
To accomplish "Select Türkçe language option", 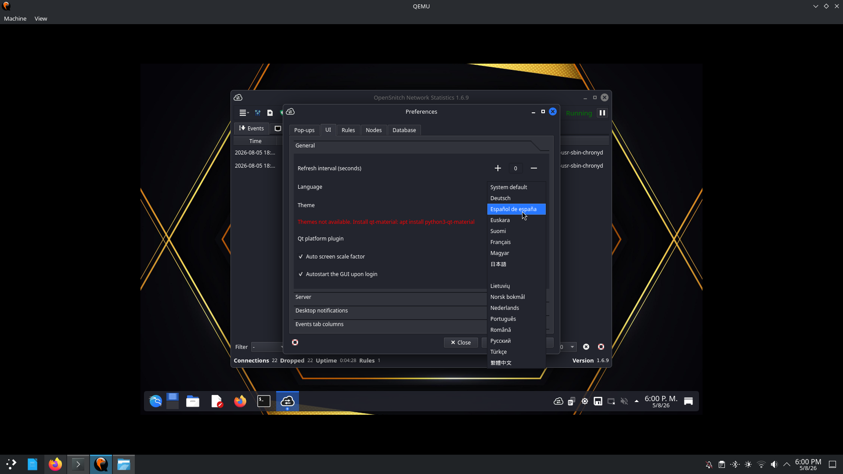I will tap(516, 352).
